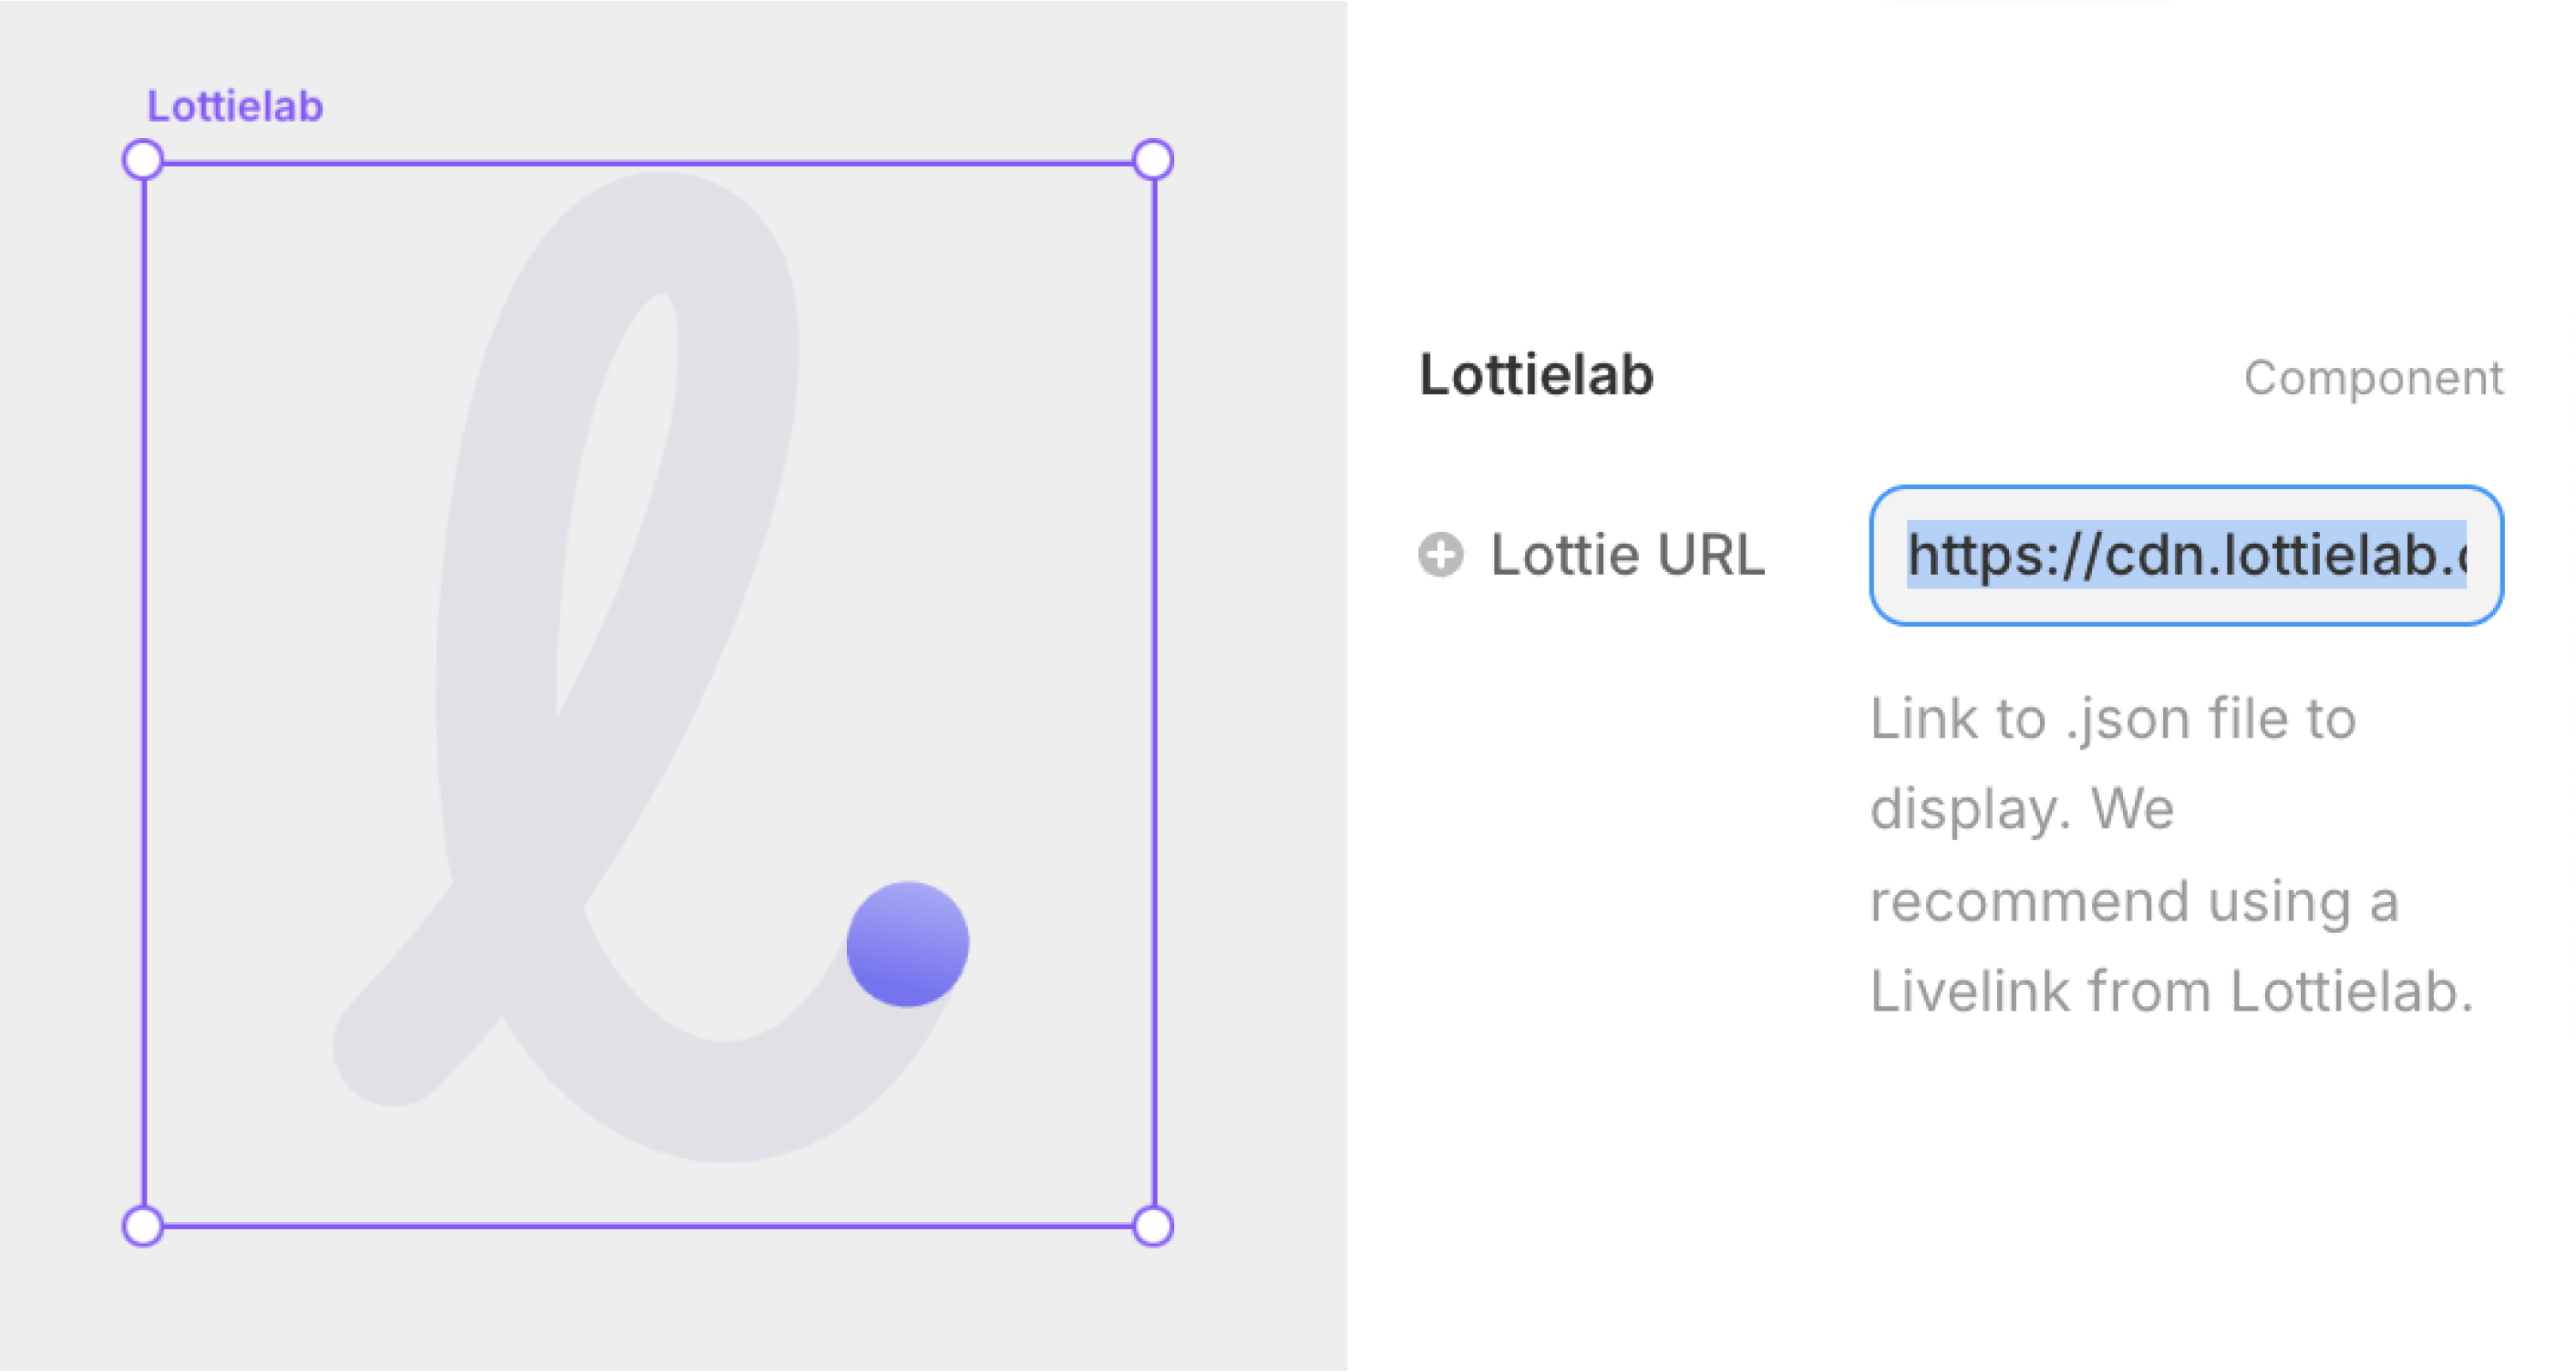Click the top-left selection resize handle

[143, 160]
